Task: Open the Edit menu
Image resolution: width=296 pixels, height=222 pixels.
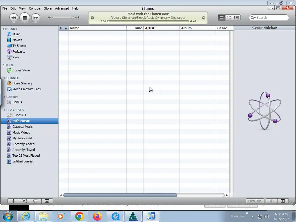Action: pyautogui.click(x=13, y=8)
